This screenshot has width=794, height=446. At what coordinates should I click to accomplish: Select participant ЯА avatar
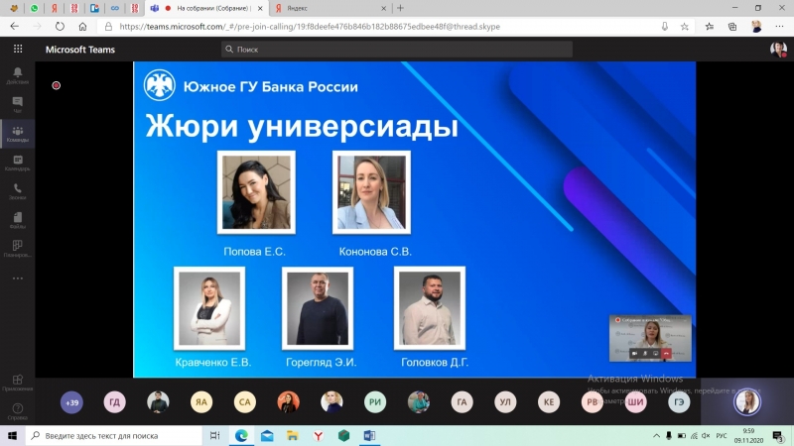coord(201,402)
